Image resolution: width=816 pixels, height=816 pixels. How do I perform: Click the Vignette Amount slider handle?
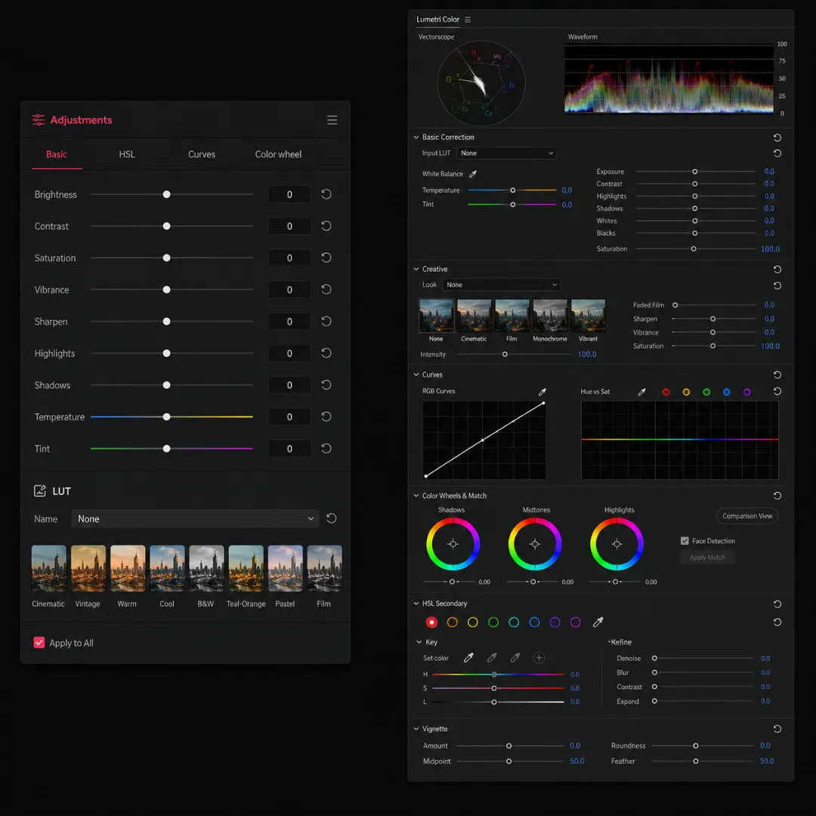tap(508, 746)
